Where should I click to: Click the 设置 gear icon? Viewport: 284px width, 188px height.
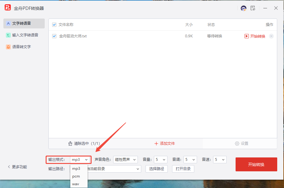click(x=237, y=144)
